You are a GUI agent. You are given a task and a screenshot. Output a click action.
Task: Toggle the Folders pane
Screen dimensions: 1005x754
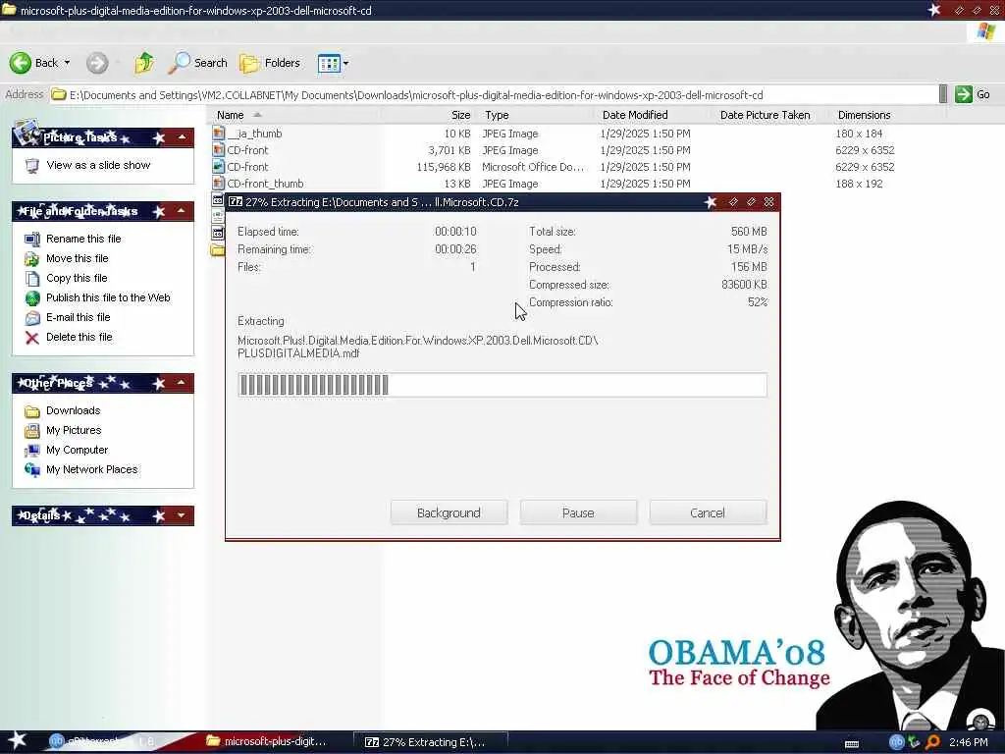[270, 63]
